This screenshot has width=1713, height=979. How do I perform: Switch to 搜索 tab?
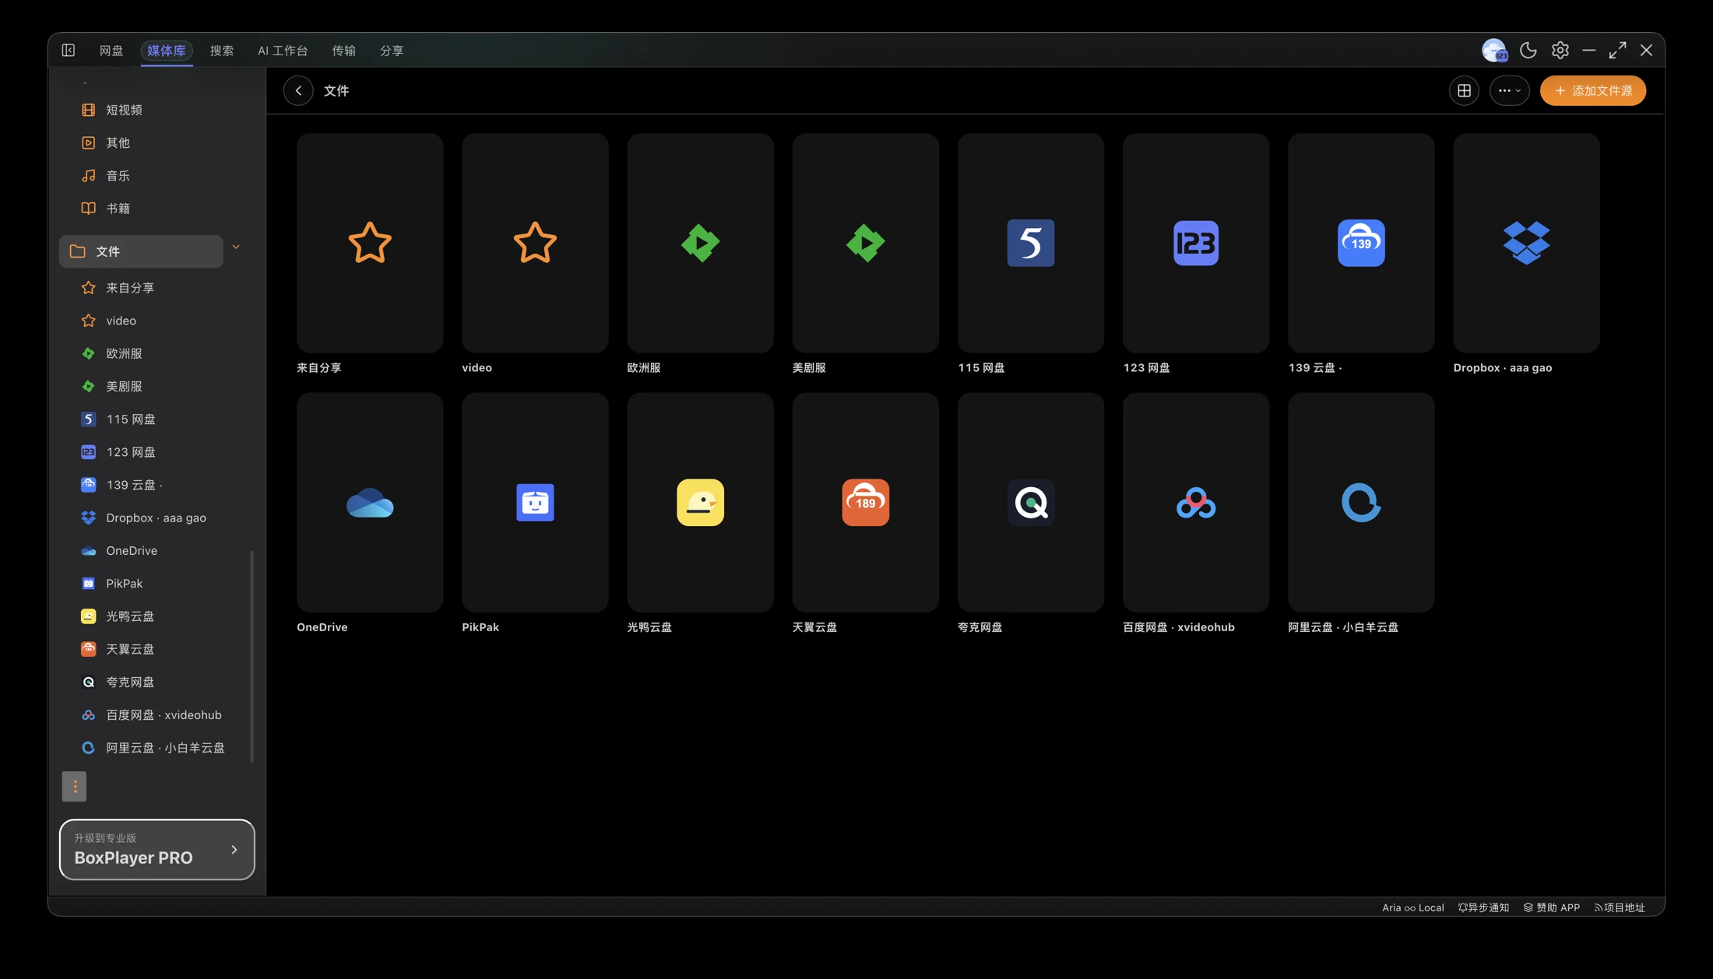click(222, 50)
